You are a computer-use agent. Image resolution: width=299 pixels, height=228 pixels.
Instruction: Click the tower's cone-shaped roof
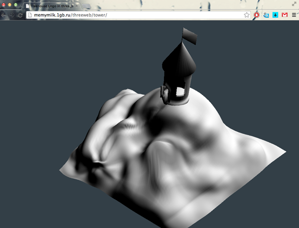click(x=177, y=62)
